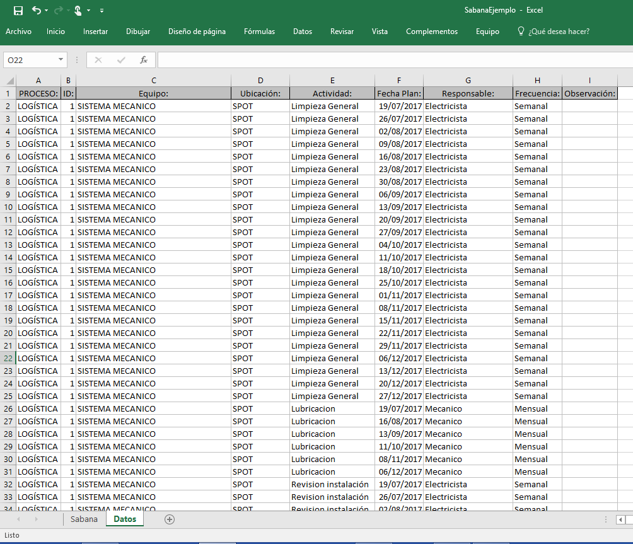This screenshot has width=633, height=544.
Task: Click the lightbulb ¿Qué desea hacer? search
Action: coord(553,32)
